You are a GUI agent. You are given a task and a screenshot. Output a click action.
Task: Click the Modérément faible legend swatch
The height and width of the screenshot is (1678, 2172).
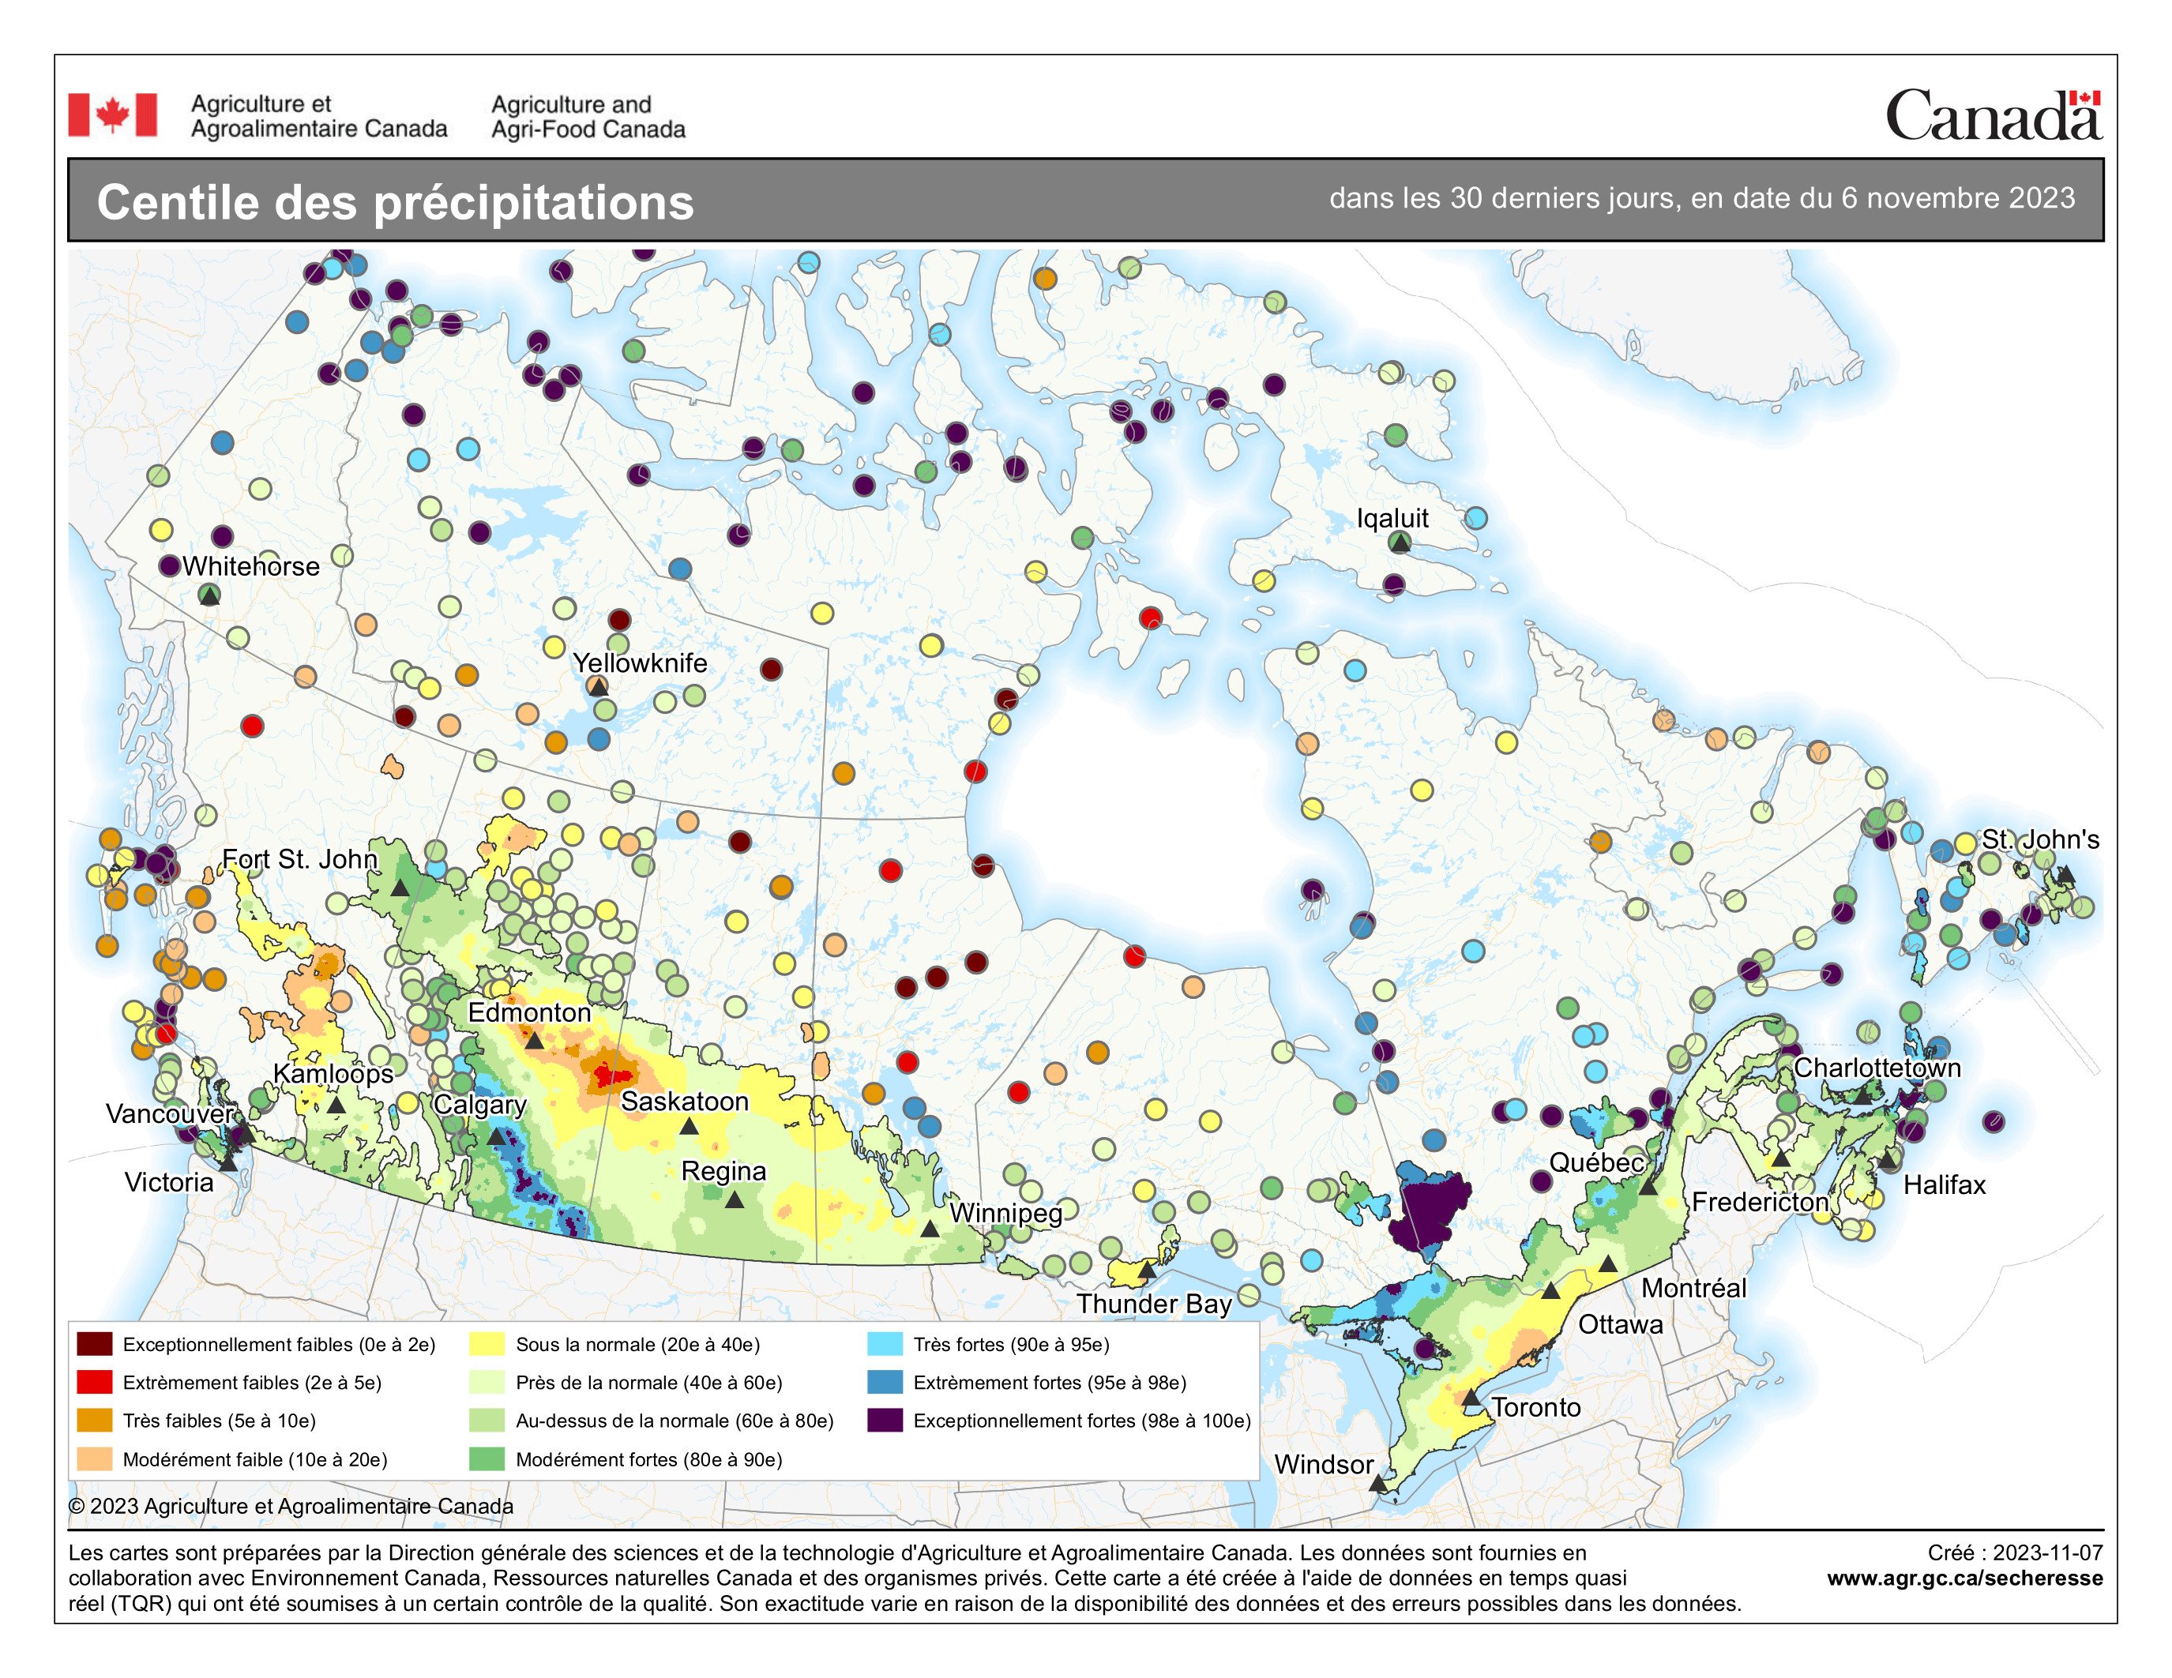(x=95, y=1458)
